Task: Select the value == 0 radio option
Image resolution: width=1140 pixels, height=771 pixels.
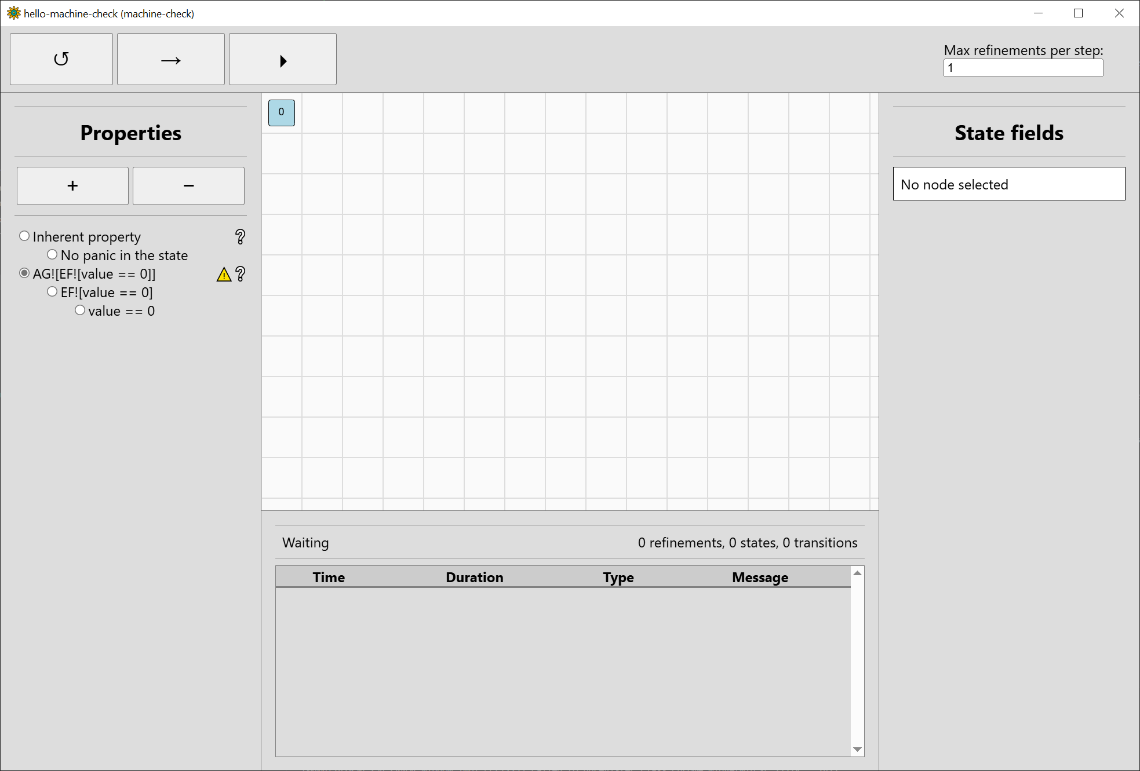Action: pos(80,310)
